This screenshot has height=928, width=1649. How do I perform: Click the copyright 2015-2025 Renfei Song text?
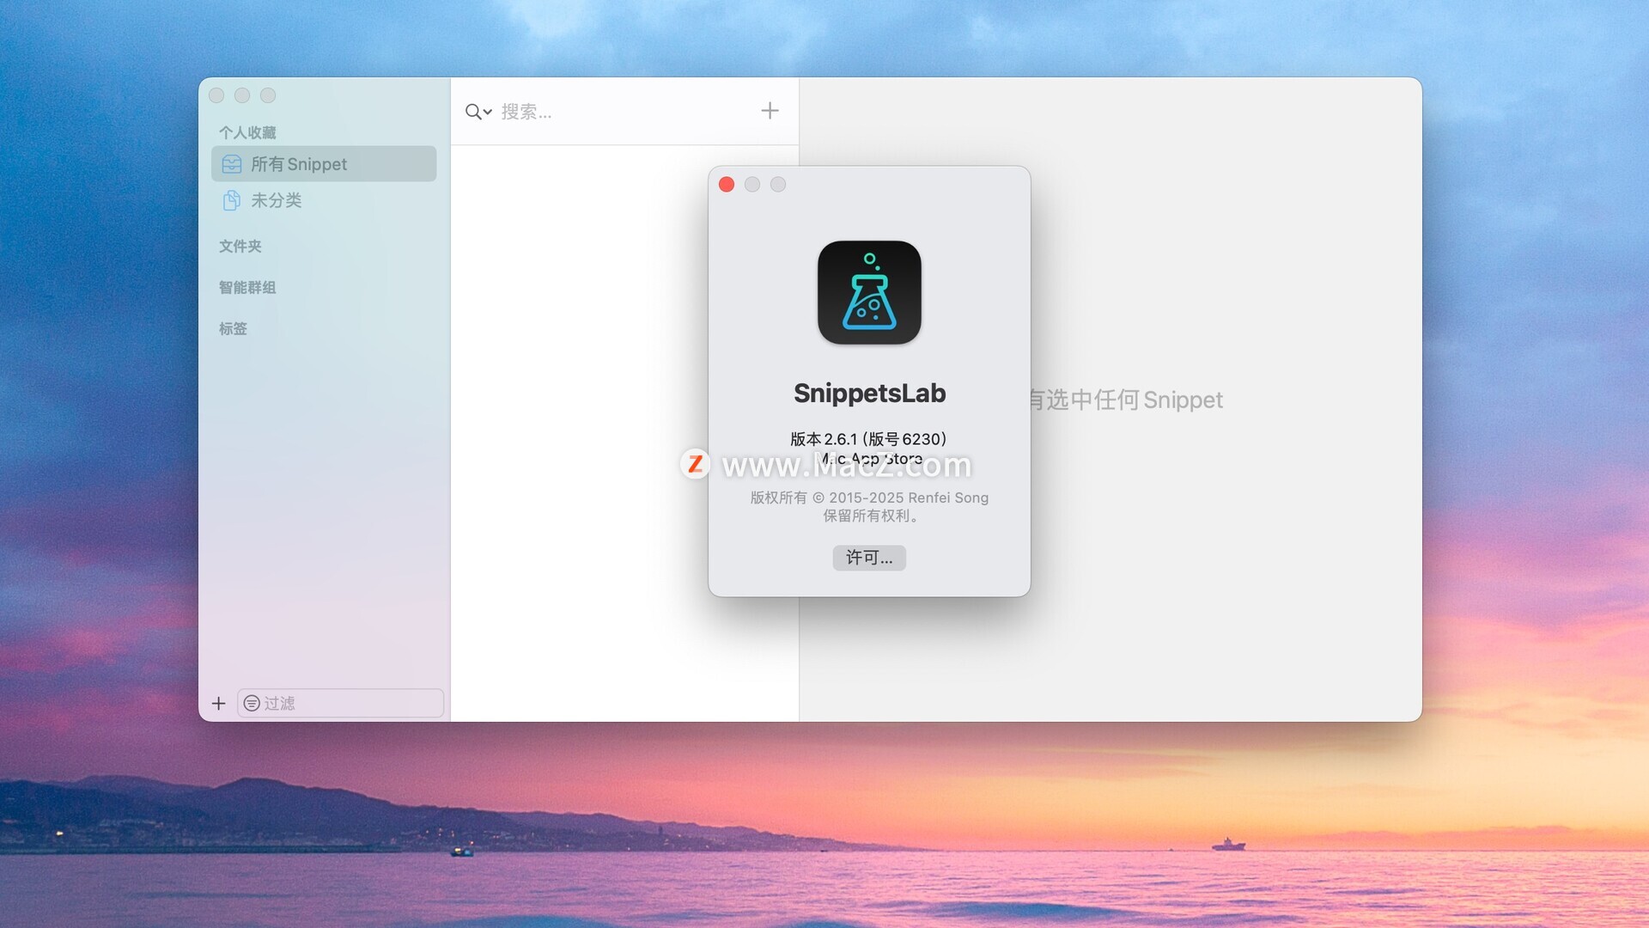(869, 498)
